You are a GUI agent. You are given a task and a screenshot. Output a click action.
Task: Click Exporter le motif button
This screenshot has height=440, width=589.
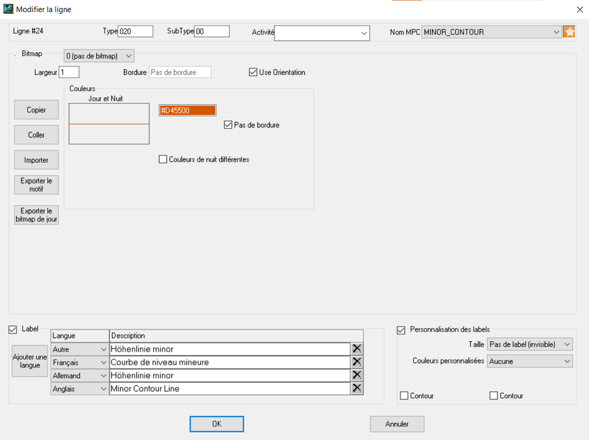click(36, 185)
